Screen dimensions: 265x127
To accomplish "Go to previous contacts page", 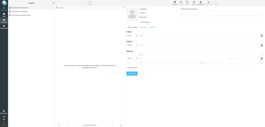I will (67, 125).
